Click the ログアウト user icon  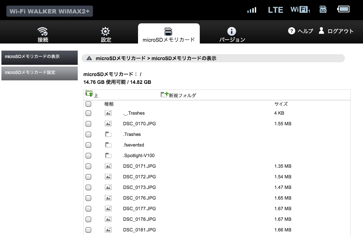(x=321, y=30)
